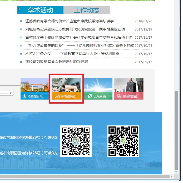This screenshot has height=183, width=183.
Task: Open the 领导信箱 leader mailbox tile
Action: [128, 89]
